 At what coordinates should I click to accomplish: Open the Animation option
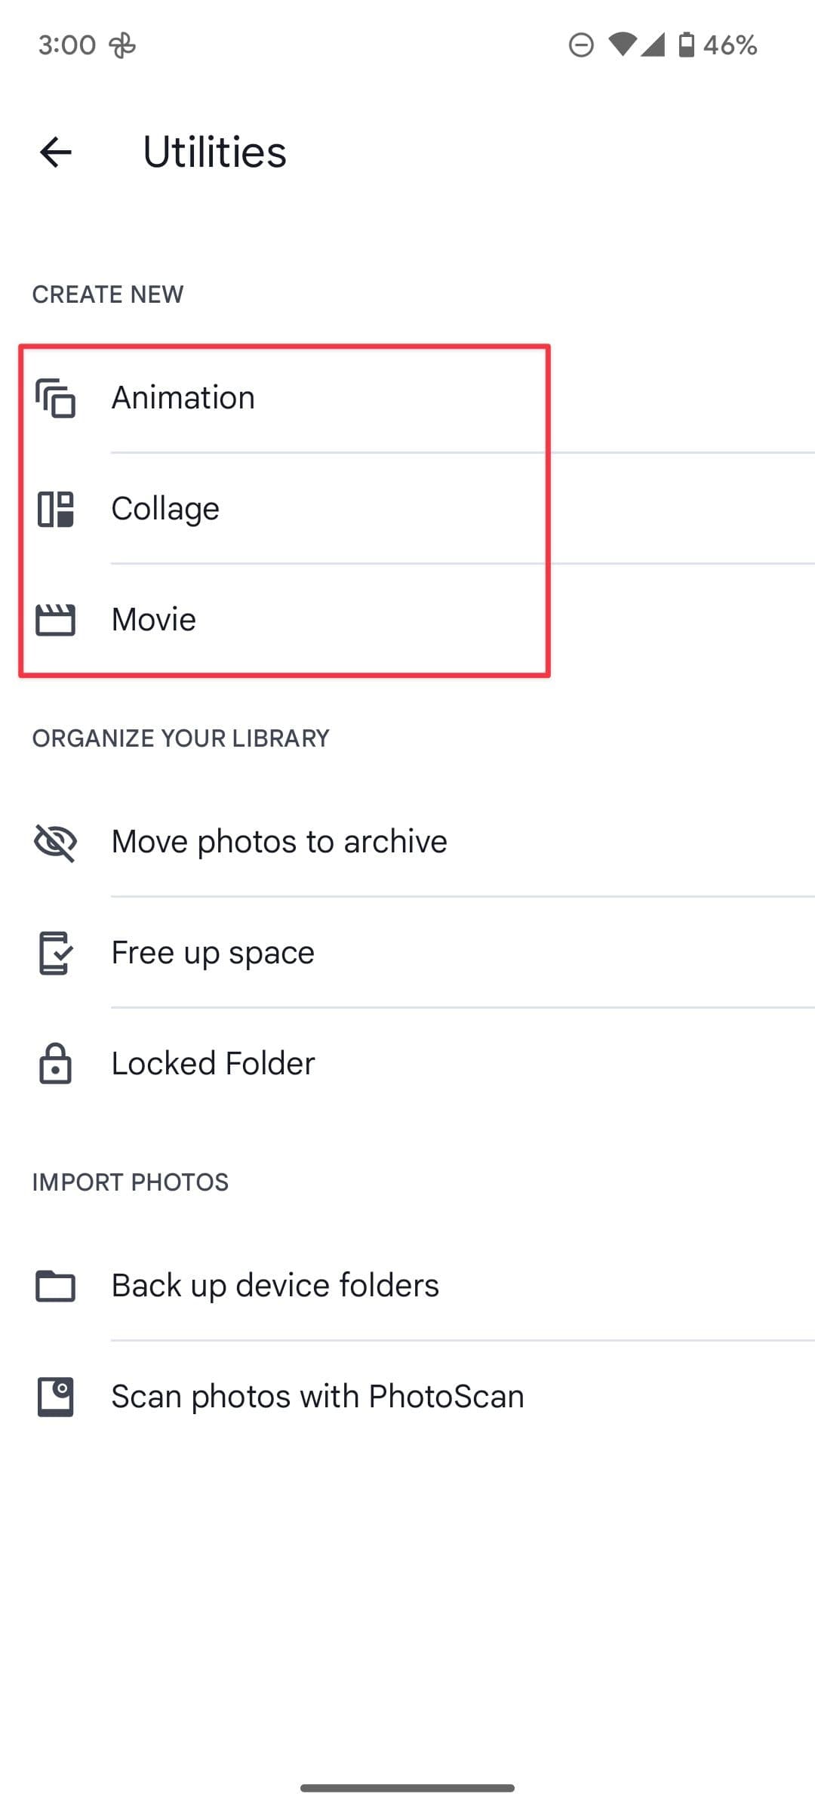point(183,398)
